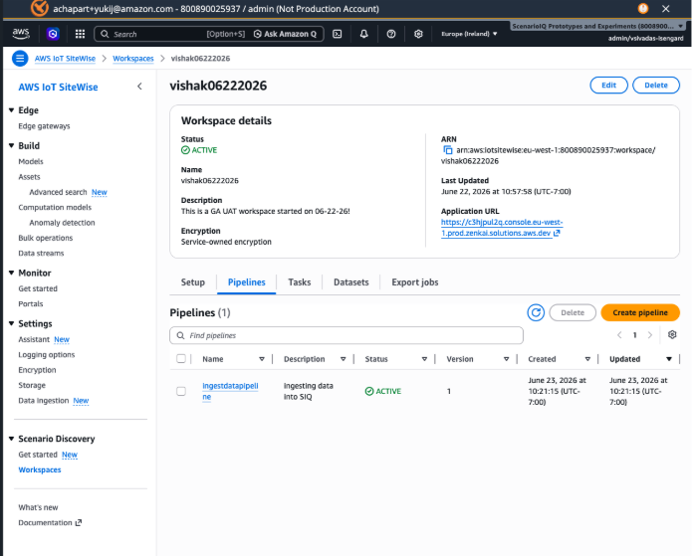Open Documentation external link
This screenshot has height=556, width=693.
(x=50, y=522)
